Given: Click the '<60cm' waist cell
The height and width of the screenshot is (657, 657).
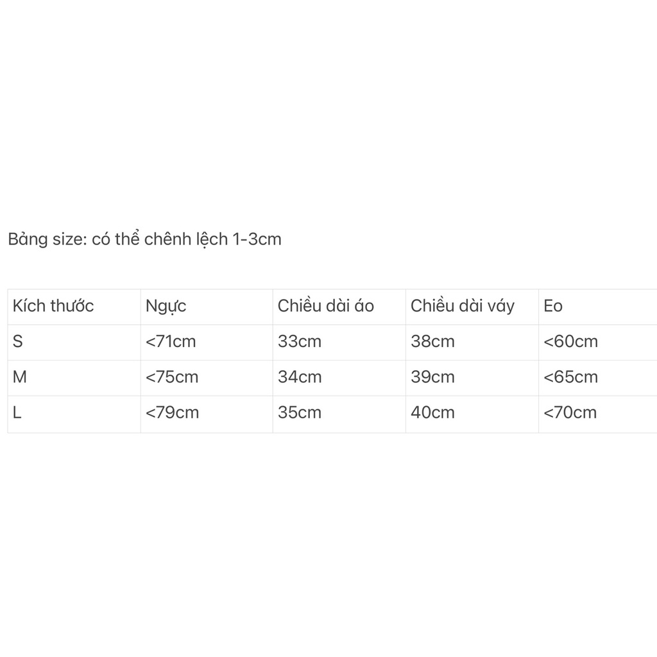Looking at the screenshot, I should (570, 341).
